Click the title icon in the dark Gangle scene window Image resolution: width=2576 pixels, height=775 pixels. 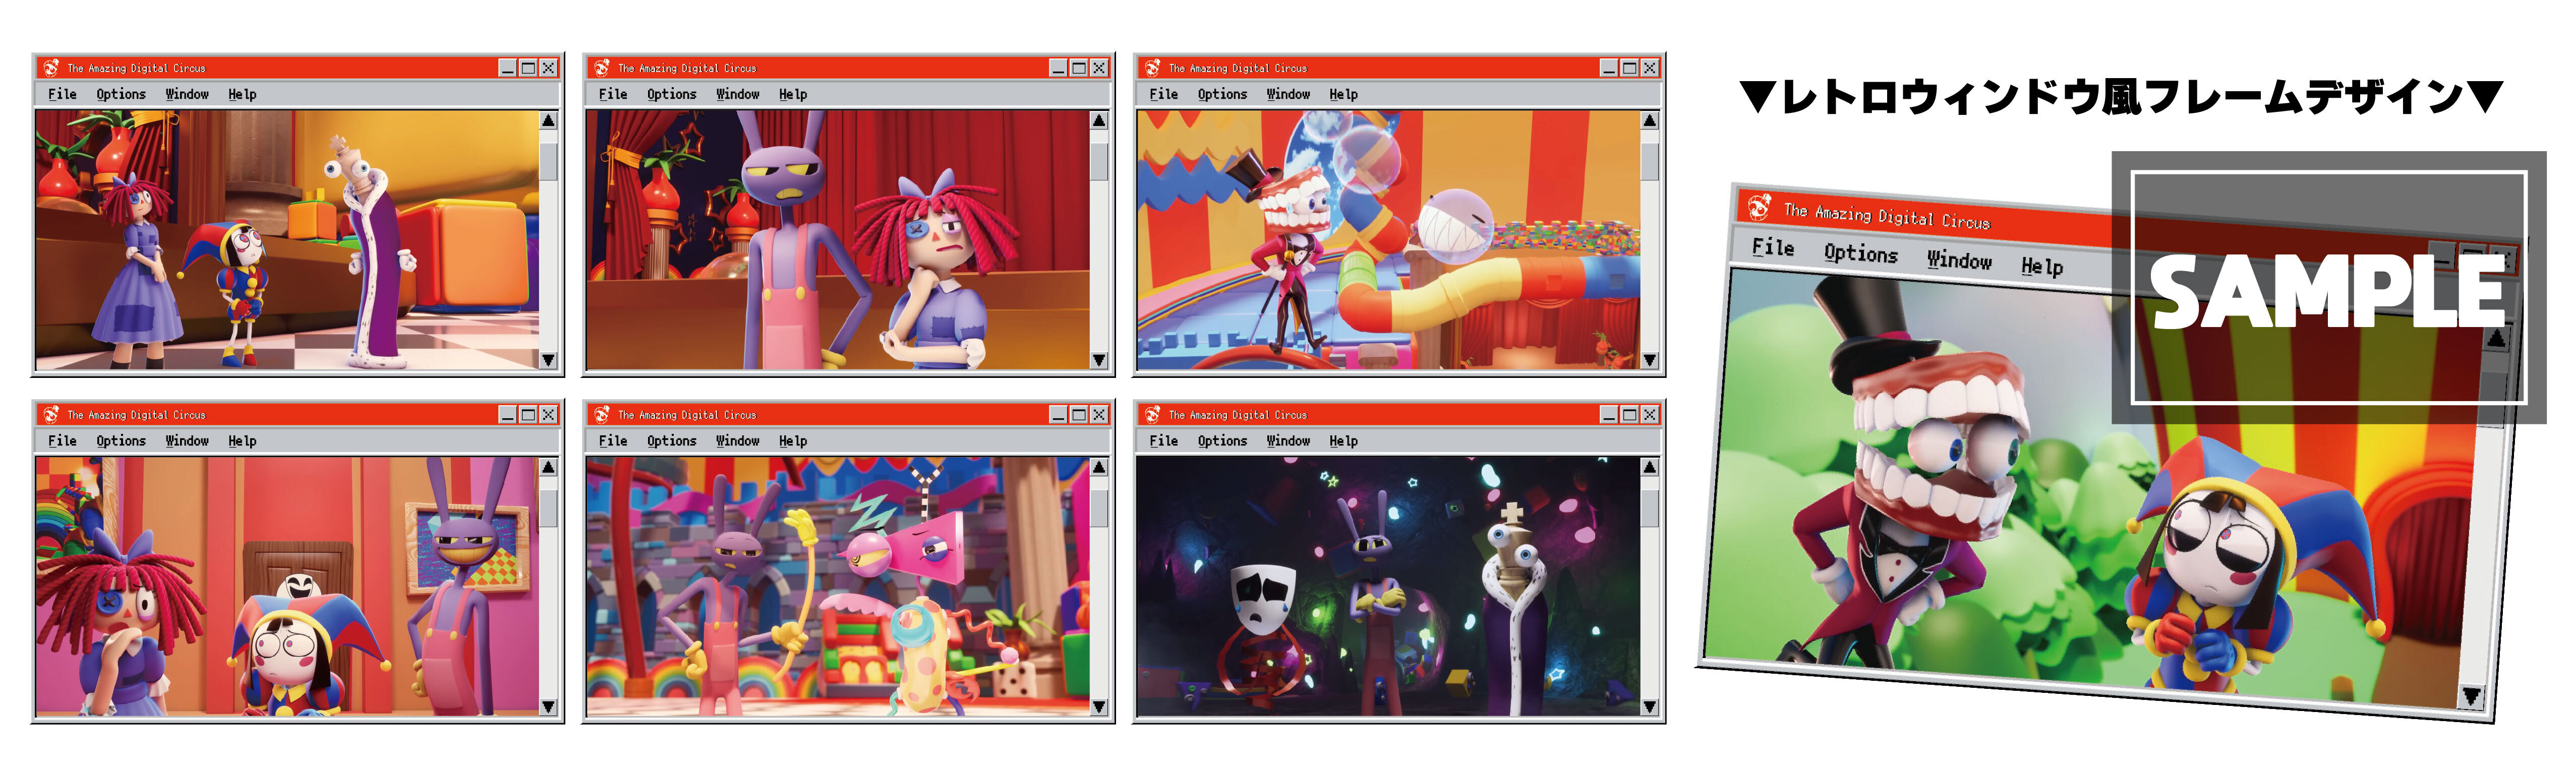1152,415
